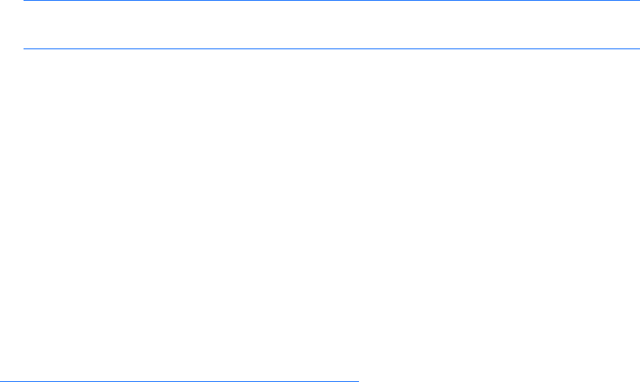This screenshot has height=382, width=640.
Task: Click the blank area in the page center
Action: (320, 213)
